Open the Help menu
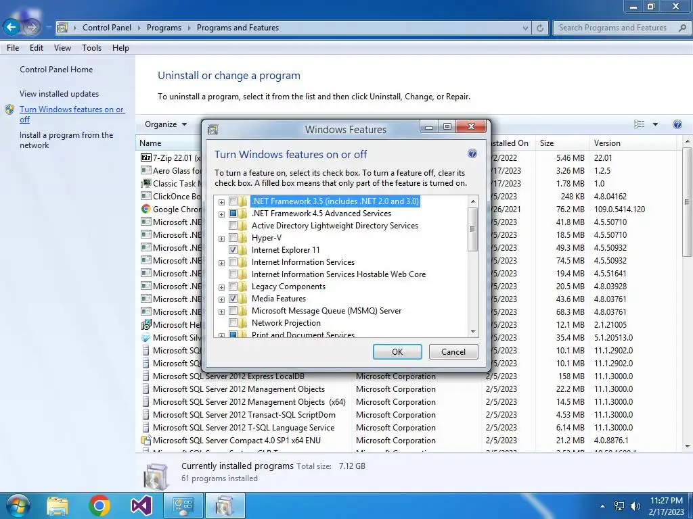 click(x=120, y=48)
